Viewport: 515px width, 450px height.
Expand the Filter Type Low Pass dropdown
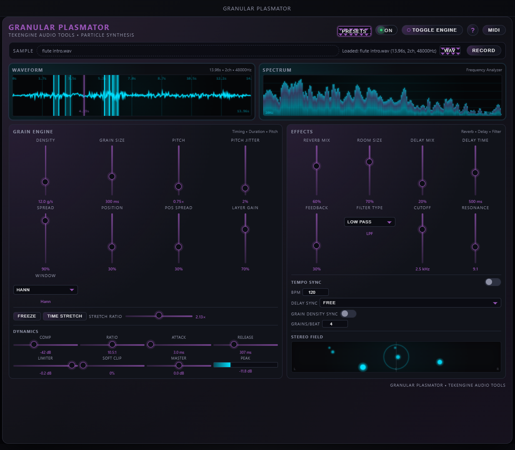370,222
